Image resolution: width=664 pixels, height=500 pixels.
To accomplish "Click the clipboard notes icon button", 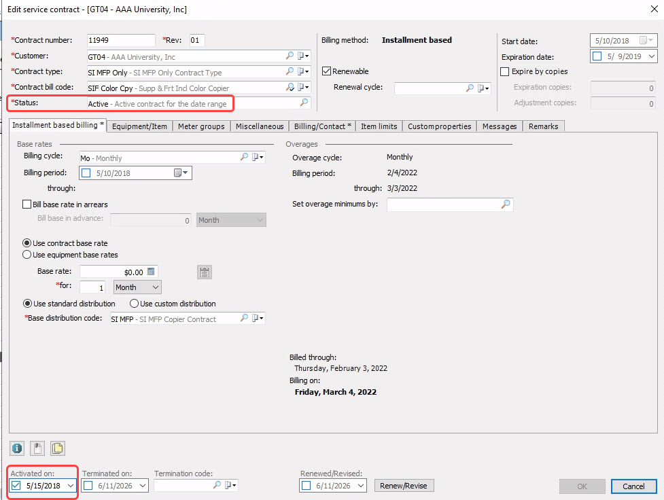I will coord(37,448).
